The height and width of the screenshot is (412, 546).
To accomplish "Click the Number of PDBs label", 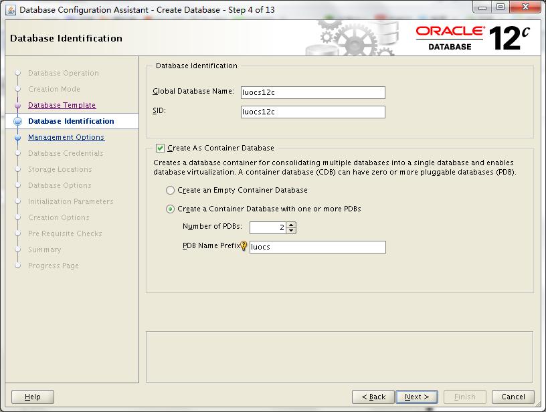I will click(x=212, y=226).
